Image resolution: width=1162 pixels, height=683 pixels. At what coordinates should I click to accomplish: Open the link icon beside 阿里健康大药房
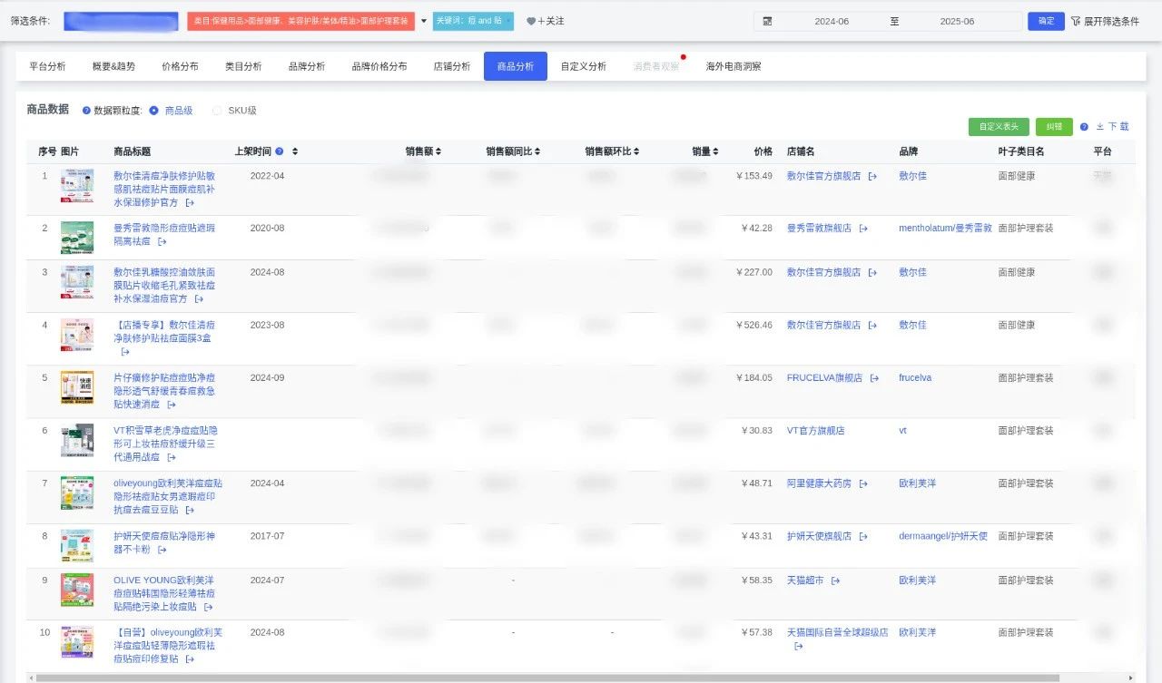coord(863,483)
